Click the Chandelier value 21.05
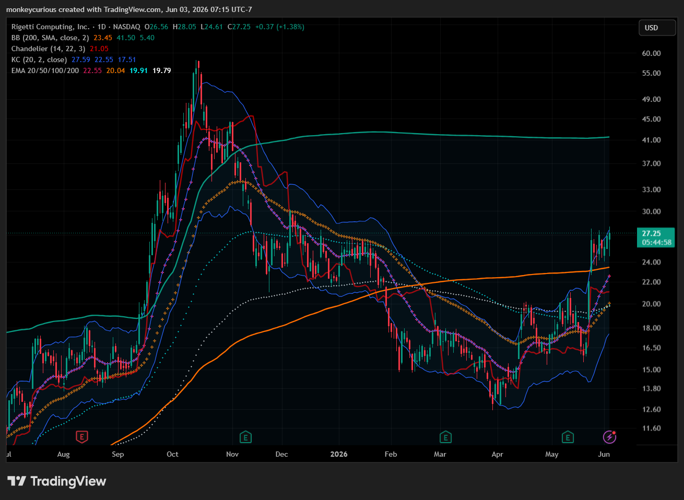This screenshot has height=500, width=684. tap(99, 49)
